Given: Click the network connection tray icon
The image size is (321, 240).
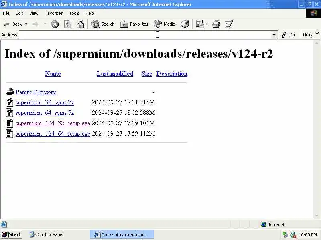Looking at the screenshot, I should [285, 235].
